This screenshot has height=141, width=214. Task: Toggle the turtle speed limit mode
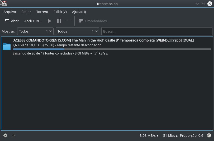pyautogui.click(x=13, y=135)
